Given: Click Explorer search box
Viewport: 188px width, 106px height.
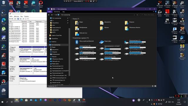Looking at the screenshot, I should 148,15.
